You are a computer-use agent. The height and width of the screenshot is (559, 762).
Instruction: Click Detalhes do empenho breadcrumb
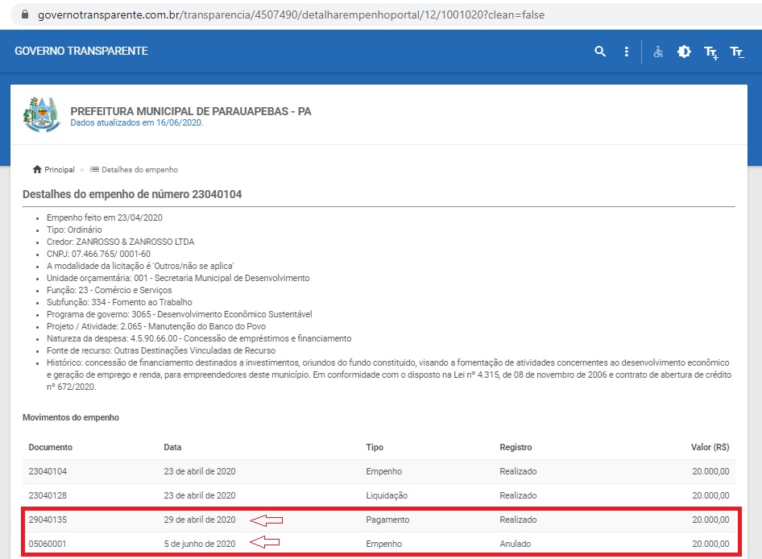139,170
